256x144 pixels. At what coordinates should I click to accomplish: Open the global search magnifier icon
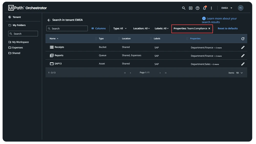pos(184,8)
